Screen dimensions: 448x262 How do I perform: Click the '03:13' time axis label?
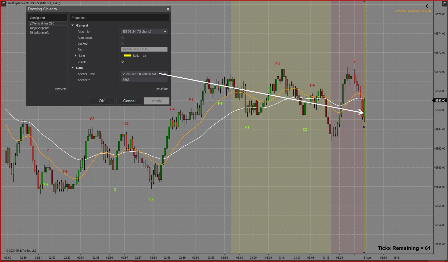tap(326, 258)
